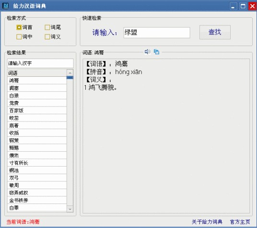Select the 词义 search mode
The height and width of the screenshot is (228, 257).
53,36
